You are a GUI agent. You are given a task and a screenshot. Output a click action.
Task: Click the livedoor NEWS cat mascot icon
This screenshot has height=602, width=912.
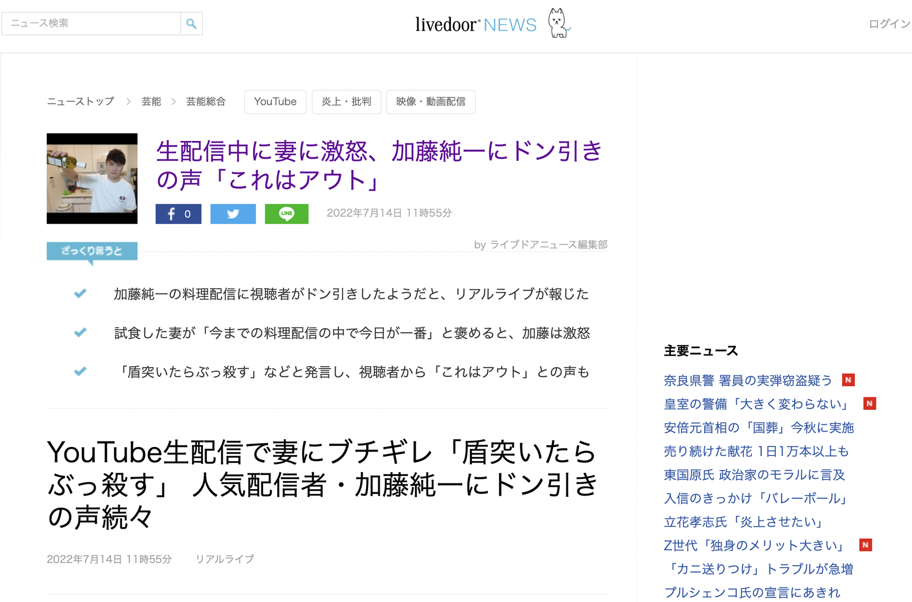pos(558,23)
